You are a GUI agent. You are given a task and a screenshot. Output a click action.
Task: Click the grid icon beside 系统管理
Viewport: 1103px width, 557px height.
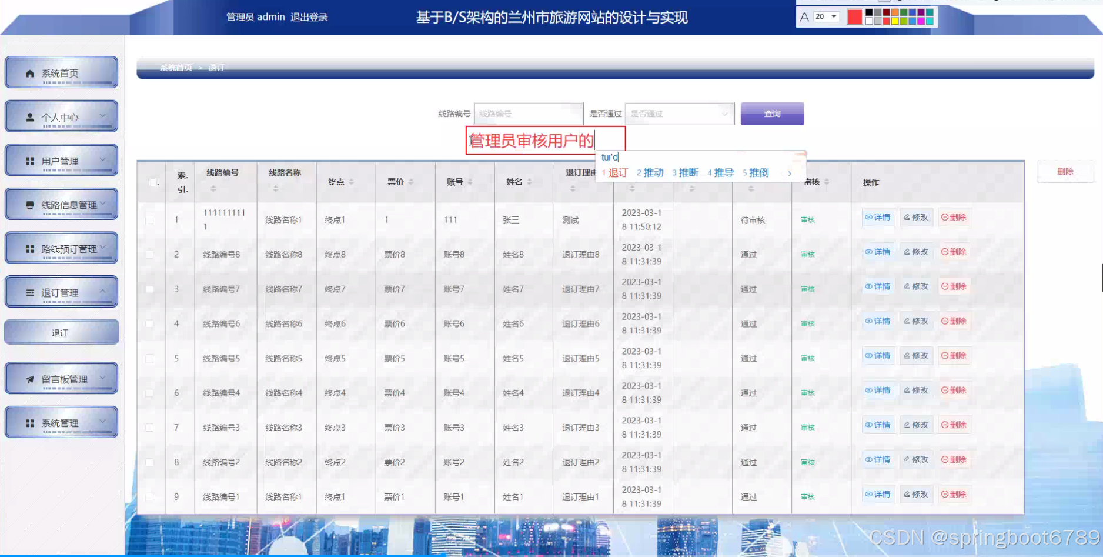(30, 423)
